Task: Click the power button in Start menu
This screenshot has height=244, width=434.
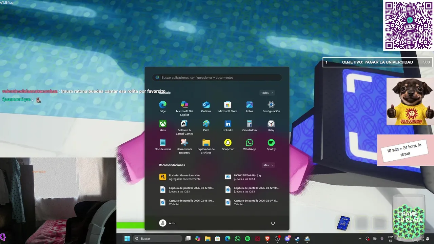Action: tap(273, 223)
